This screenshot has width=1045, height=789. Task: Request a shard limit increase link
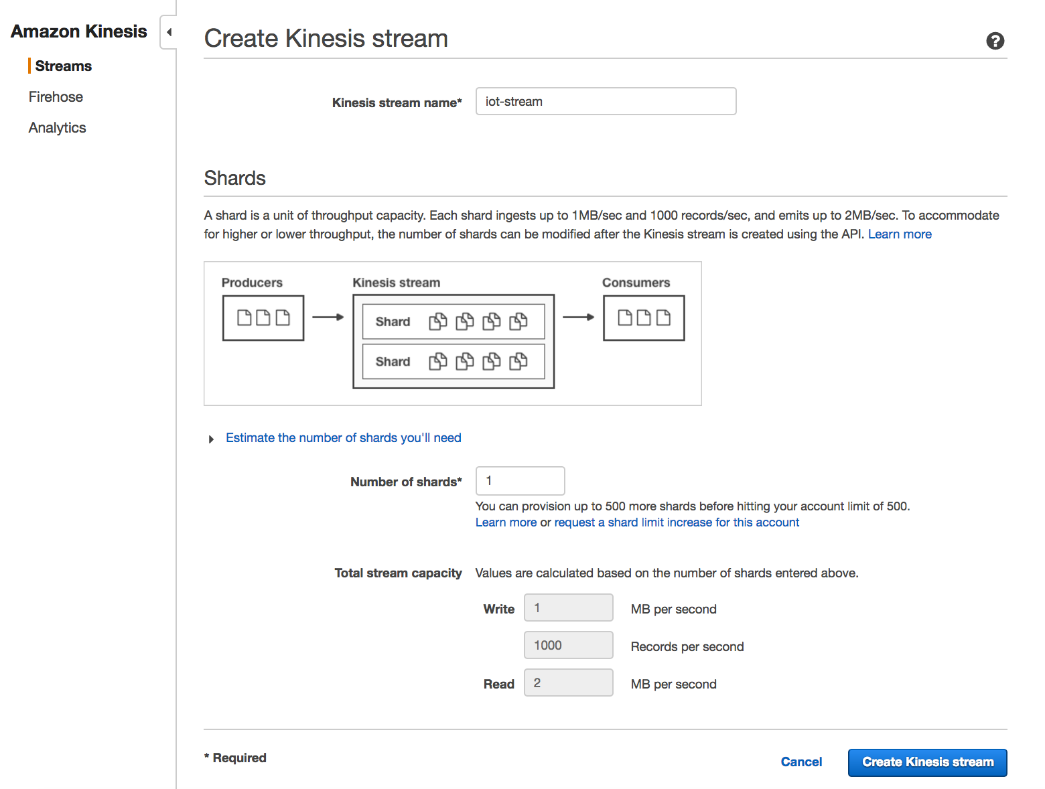point(677,522)
